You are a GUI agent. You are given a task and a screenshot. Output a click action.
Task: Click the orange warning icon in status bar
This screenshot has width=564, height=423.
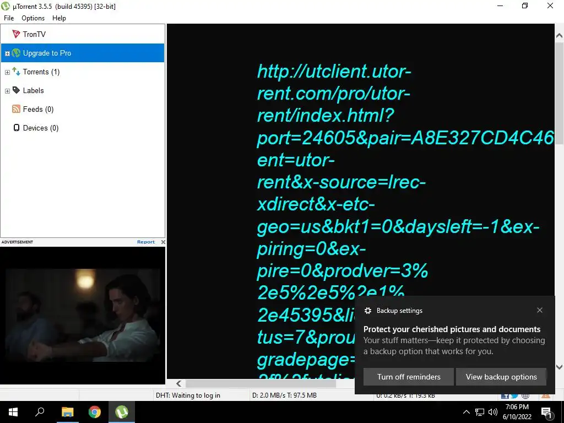(x=546, y=395)
